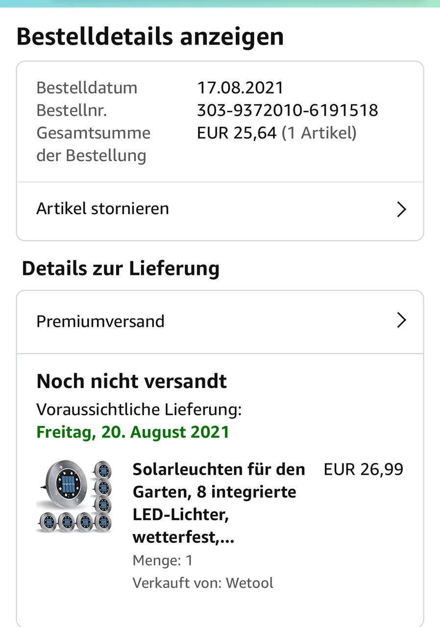Click the Details zur Lieferung section heading

click(x=121, y=268)
